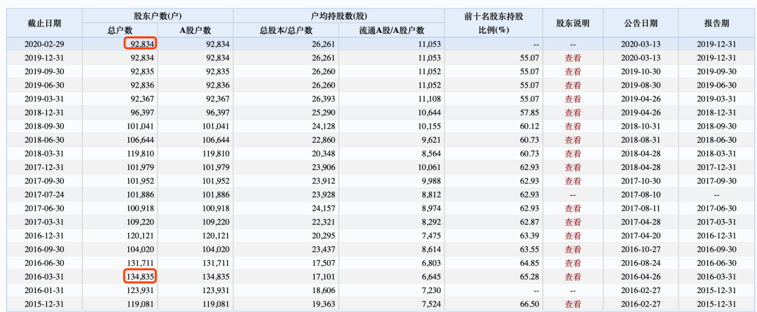Viewport: 757px width, 312px height.
Task: Select the 2016-01-31 date cell
Action: [x=44, y=291]
